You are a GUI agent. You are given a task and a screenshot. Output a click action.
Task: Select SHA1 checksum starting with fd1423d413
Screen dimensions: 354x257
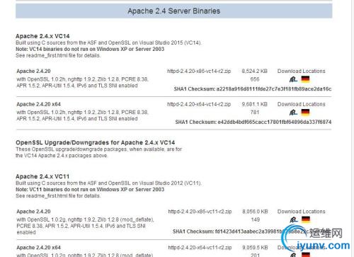coord(251,232)
